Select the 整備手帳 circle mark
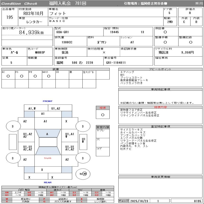This screenshot has height=204, width=204. point(165,42)
